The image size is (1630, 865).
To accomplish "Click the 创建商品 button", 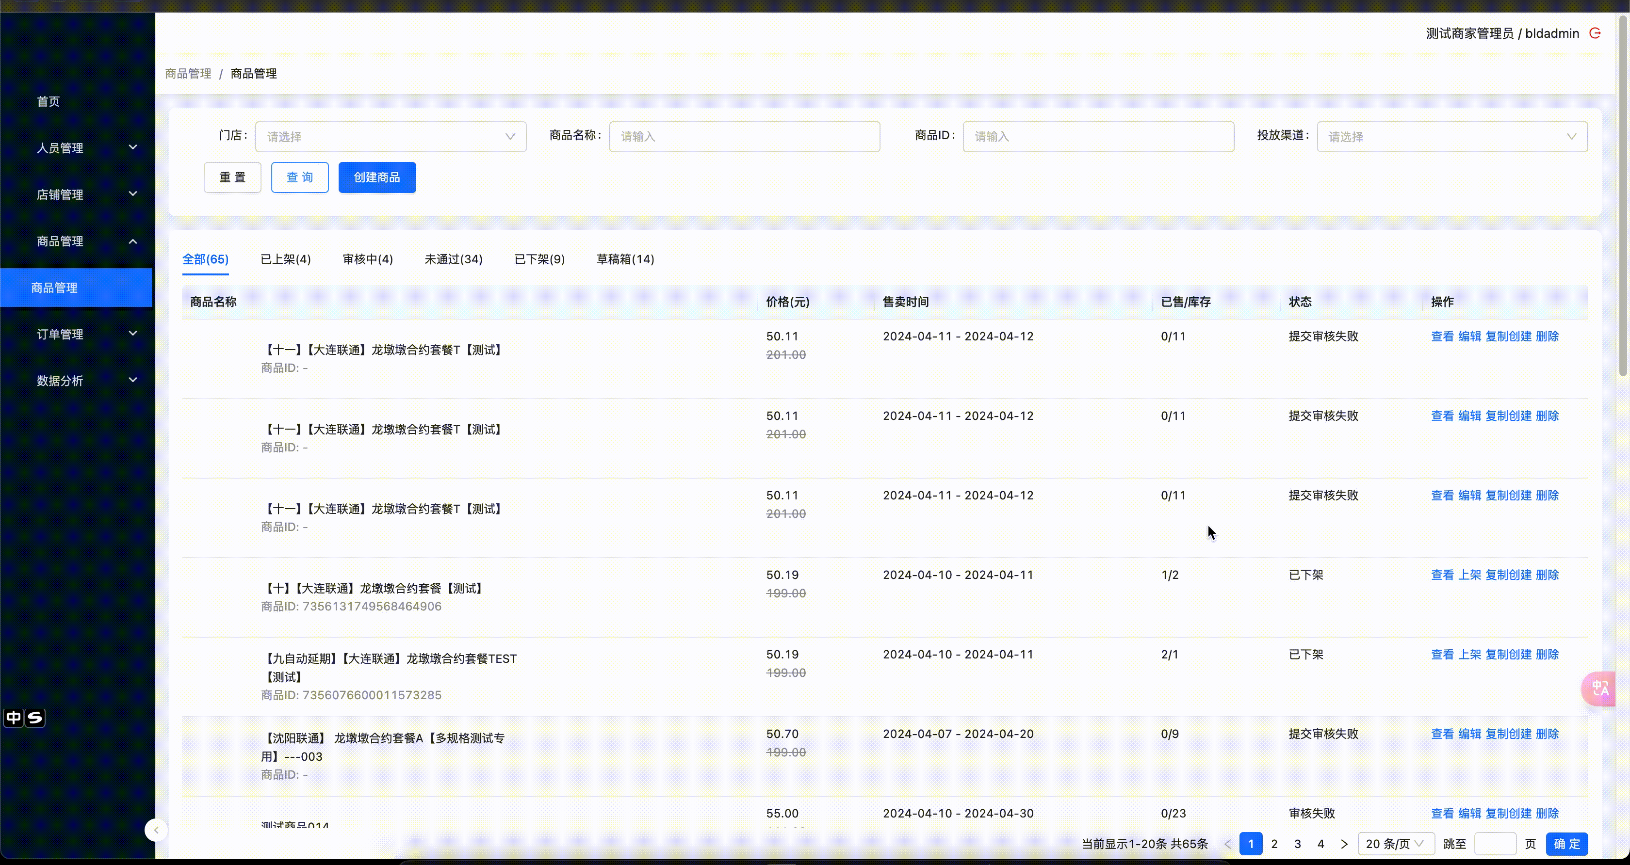I will coord(376,177).
